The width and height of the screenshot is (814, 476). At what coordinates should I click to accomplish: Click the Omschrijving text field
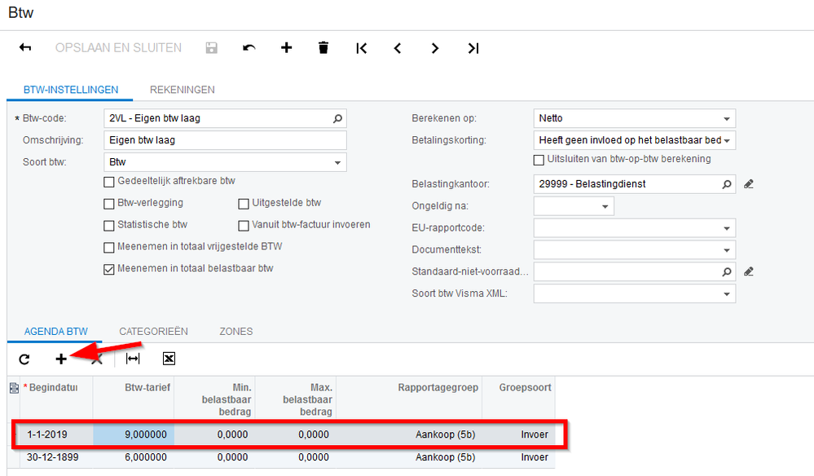[x=226, y=140]
